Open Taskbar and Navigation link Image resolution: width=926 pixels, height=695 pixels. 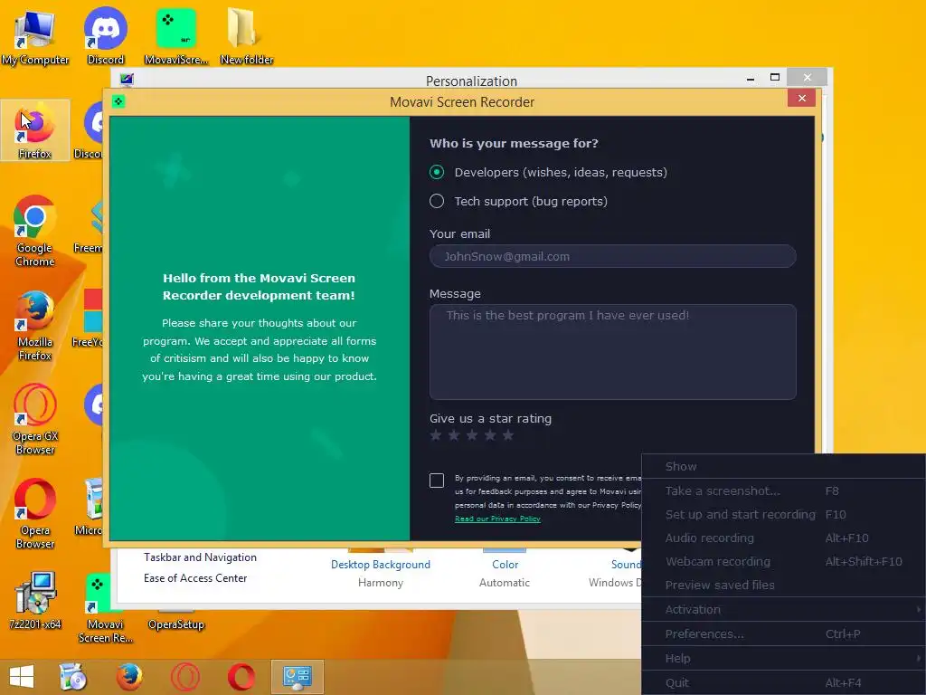[x=200, y=557]
